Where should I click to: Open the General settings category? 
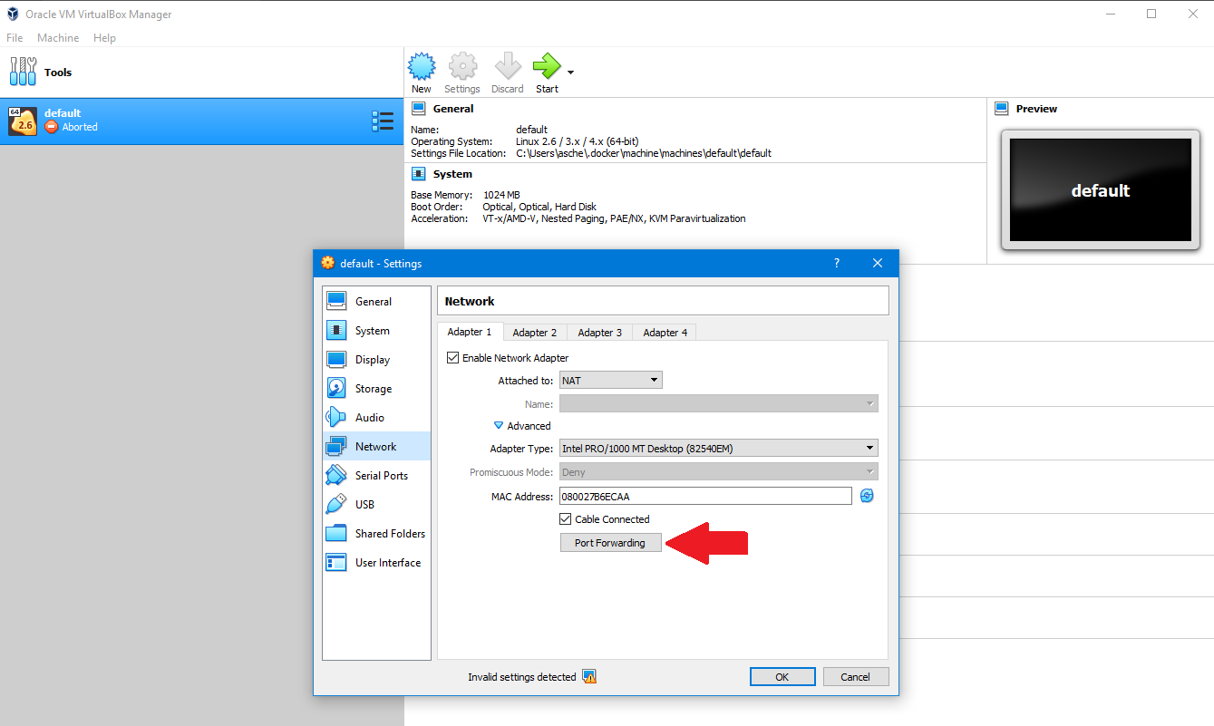pos(376,302)
